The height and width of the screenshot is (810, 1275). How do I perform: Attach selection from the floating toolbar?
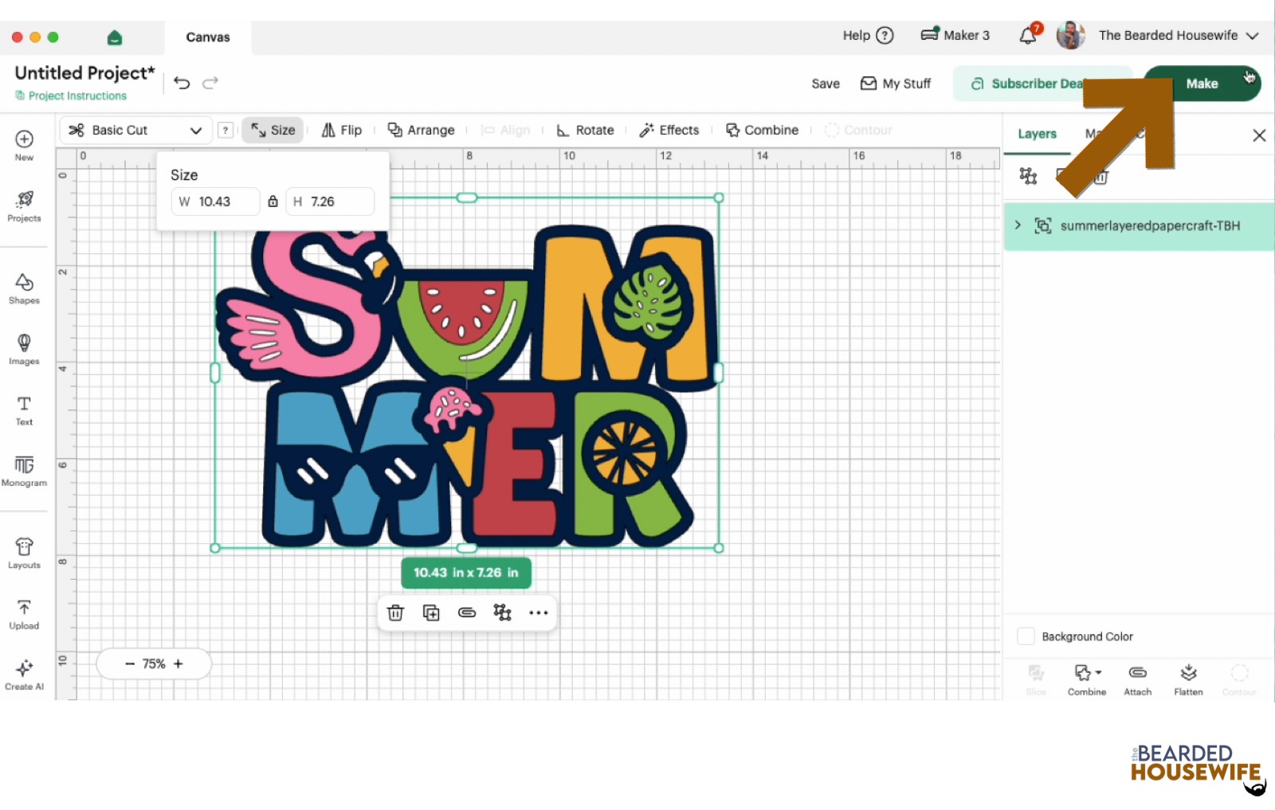467,612
